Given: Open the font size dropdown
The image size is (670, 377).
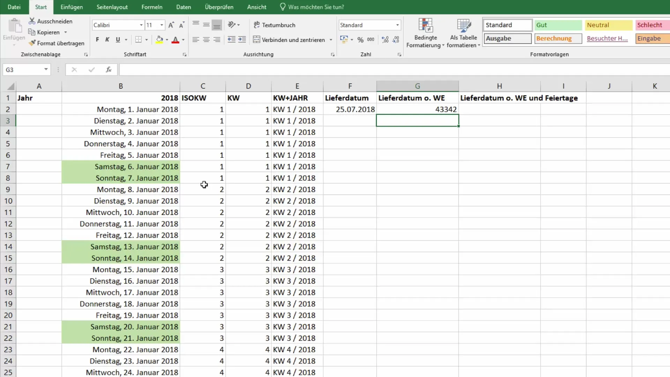Looking at the screenshot, I should [x=162, y=25].
